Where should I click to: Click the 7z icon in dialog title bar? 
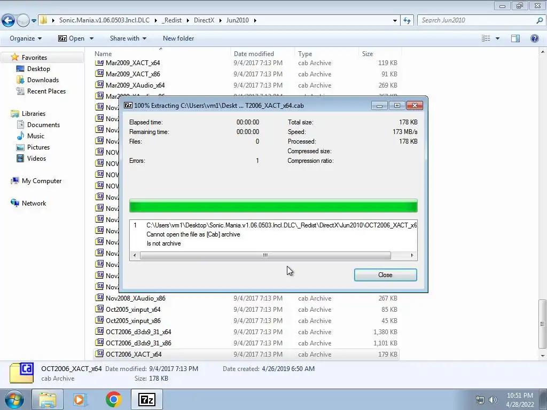click(128, 105)
